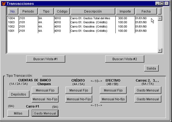Choose Efectivo Mensual Fijo button
This screenshot has width=172, height=122.
coord(113,90)
